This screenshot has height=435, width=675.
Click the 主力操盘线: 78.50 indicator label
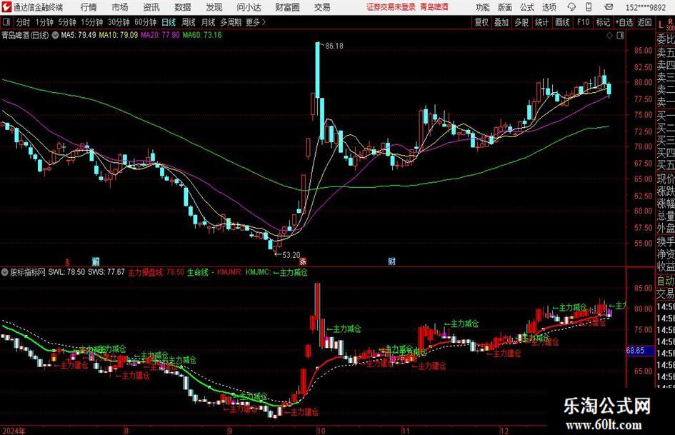(x=156, y=272)
